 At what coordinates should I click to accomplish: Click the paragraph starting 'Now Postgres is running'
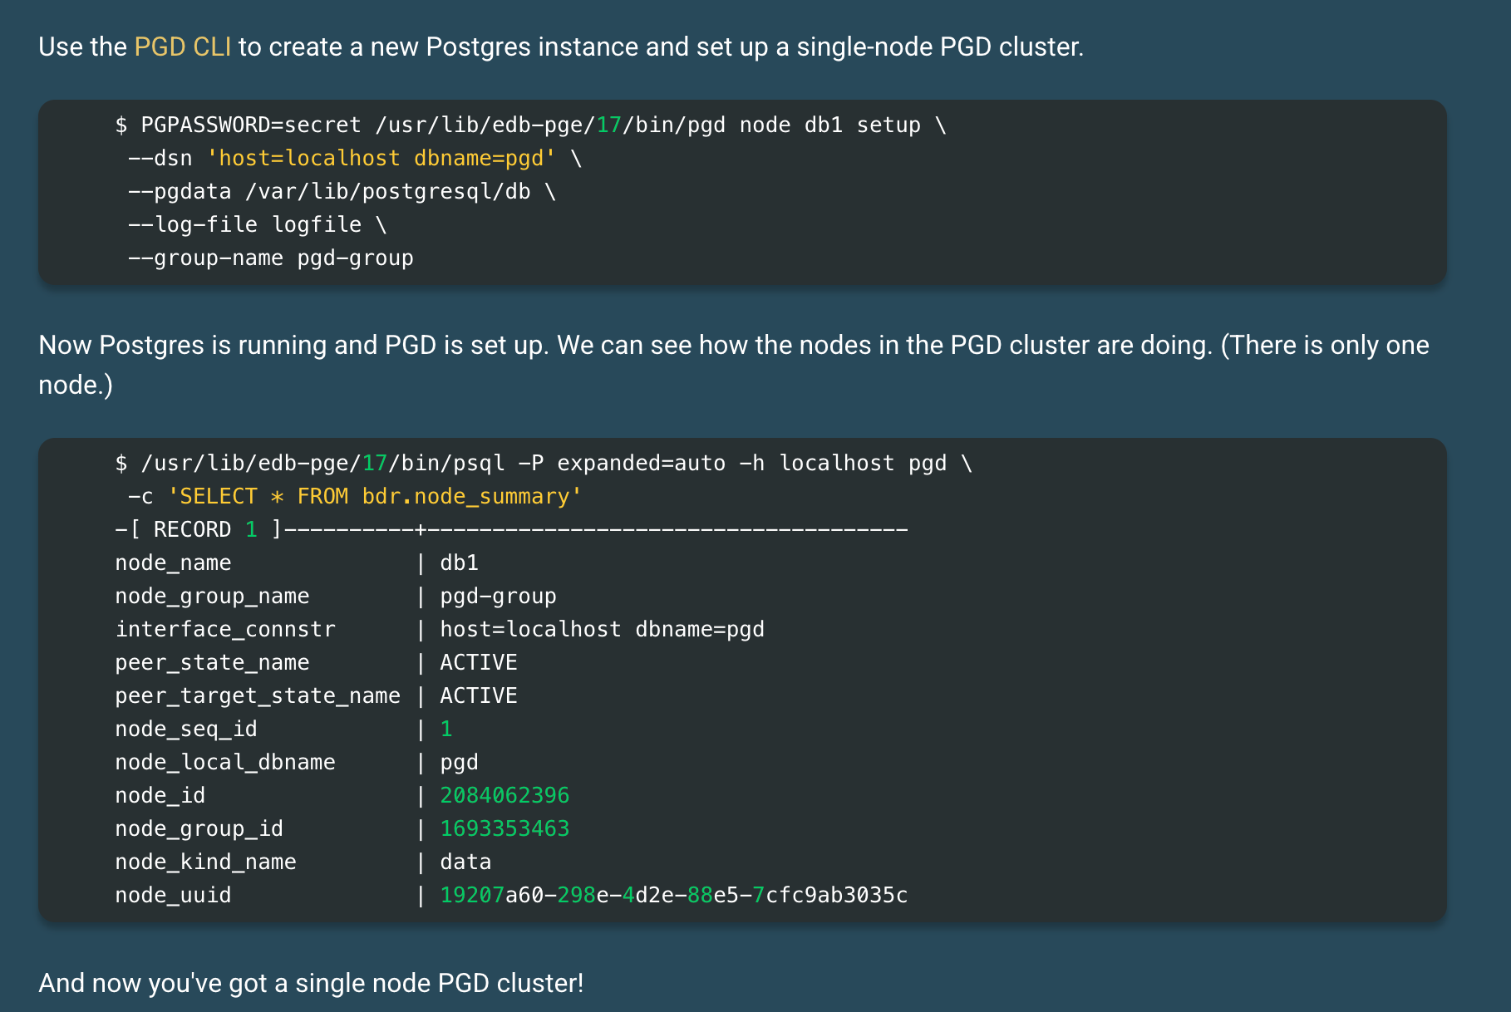[x=734, y=365]
